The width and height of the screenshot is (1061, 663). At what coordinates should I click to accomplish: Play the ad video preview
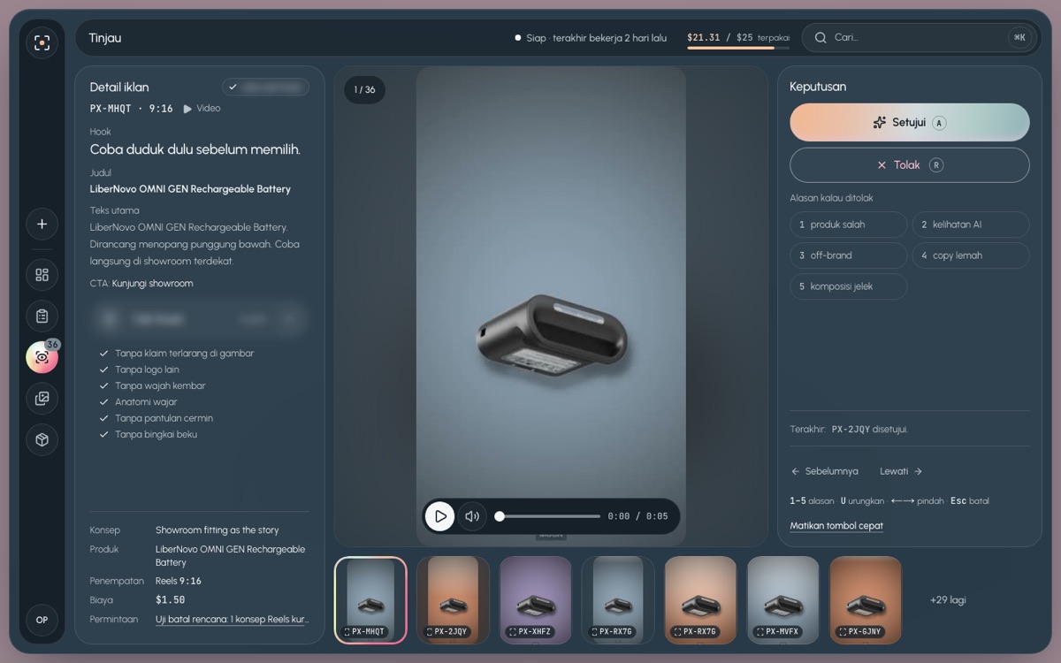point(439,516)
